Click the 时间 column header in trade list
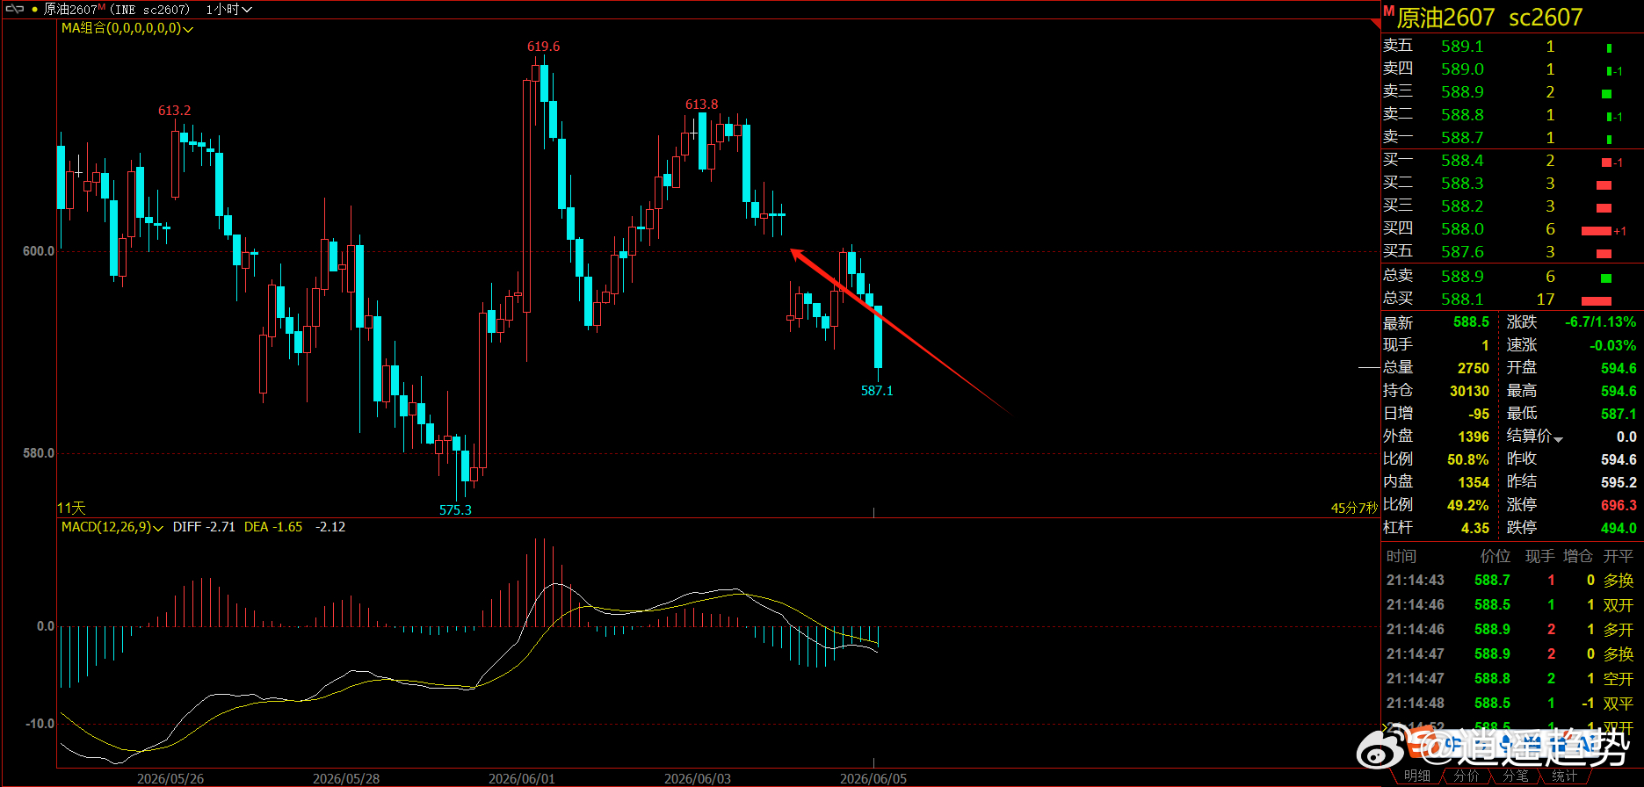This screenshot has width=1644, height=787. 1401,556
